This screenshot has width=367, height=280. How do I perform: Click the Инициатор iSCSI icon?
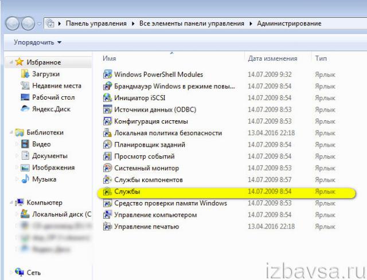coord(107,98)
